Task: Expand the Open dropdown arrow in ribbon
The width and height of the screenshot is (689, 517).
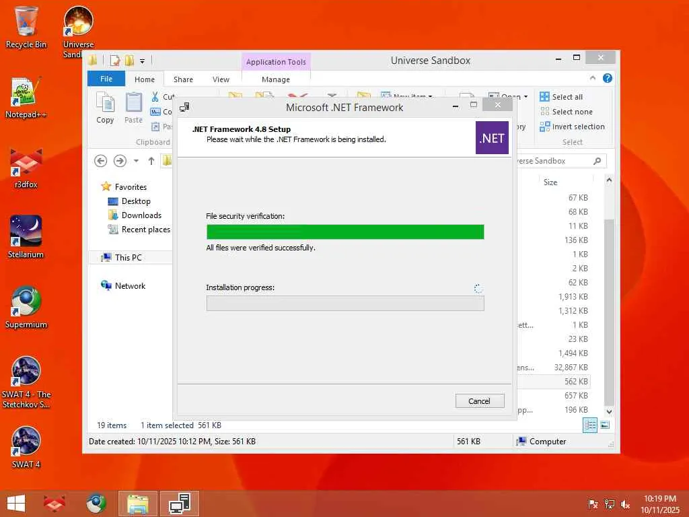Action: coord(526,97)
